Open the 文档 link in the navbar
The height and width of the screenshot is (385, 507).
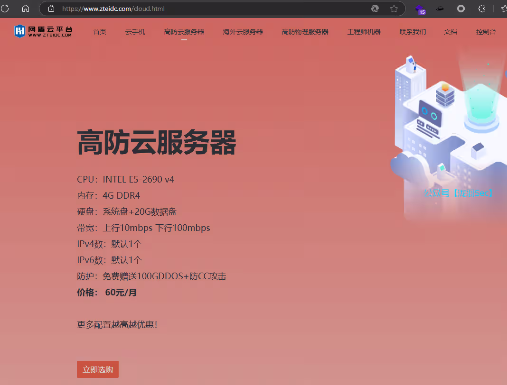(450, 32)
